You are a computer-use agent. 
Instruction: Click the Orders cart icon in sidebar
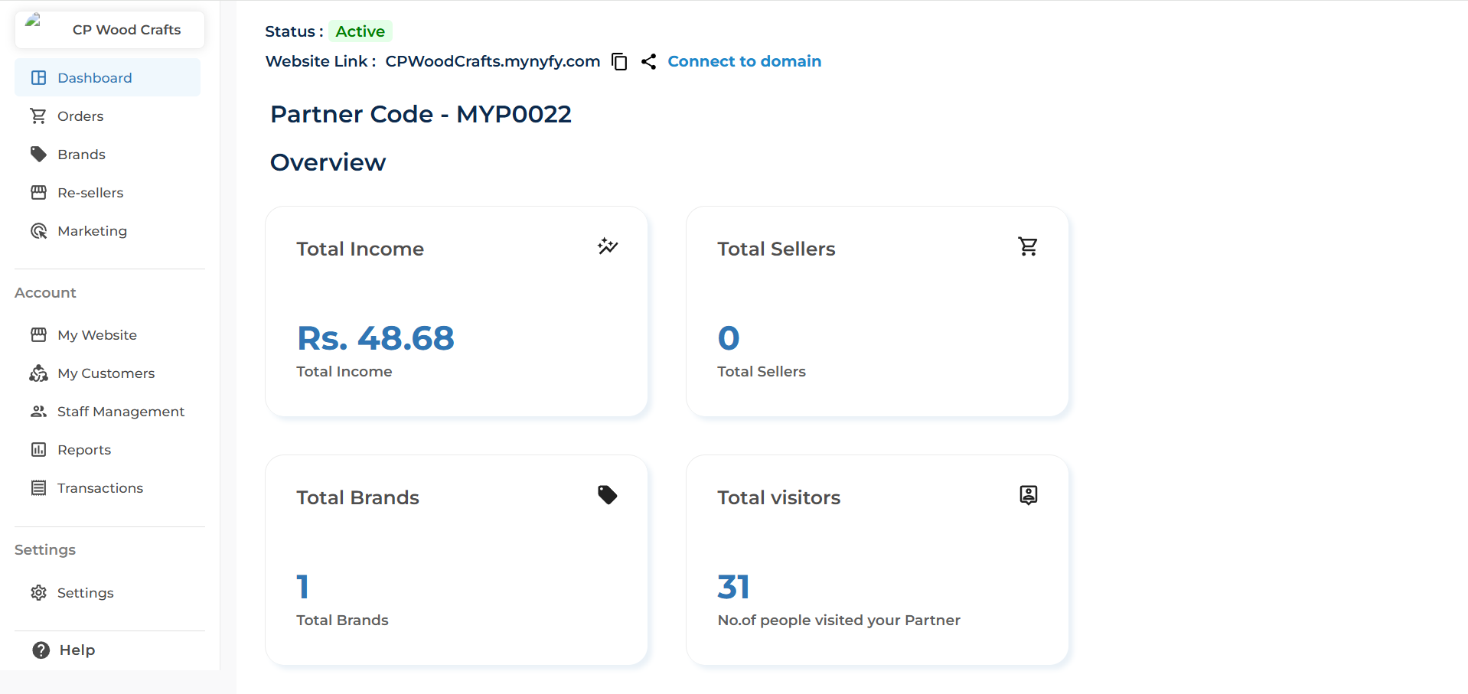tap(38, 116)
